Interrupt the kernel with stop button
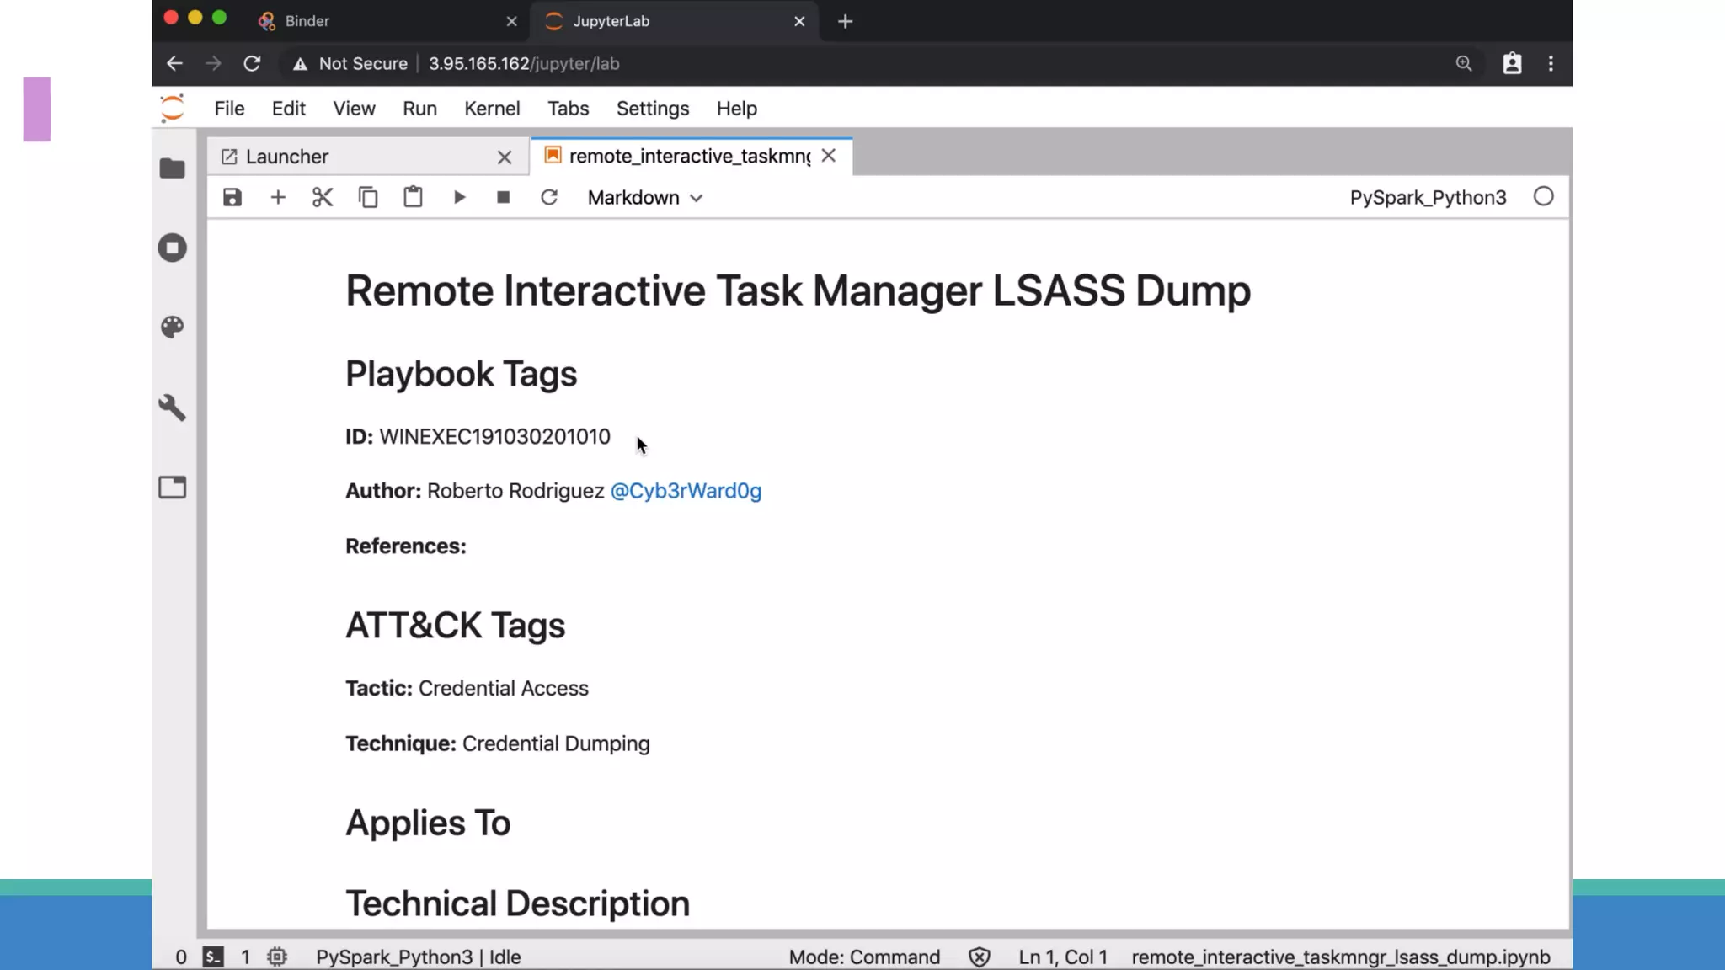 coord(504,197)
